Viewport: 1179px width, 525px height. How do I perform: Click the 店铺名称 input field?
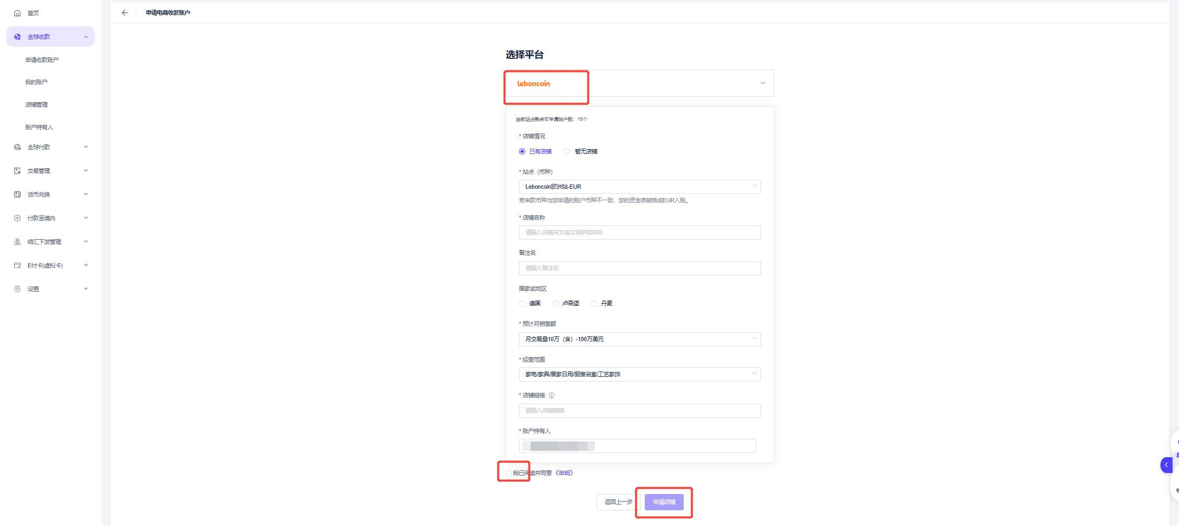640,232
